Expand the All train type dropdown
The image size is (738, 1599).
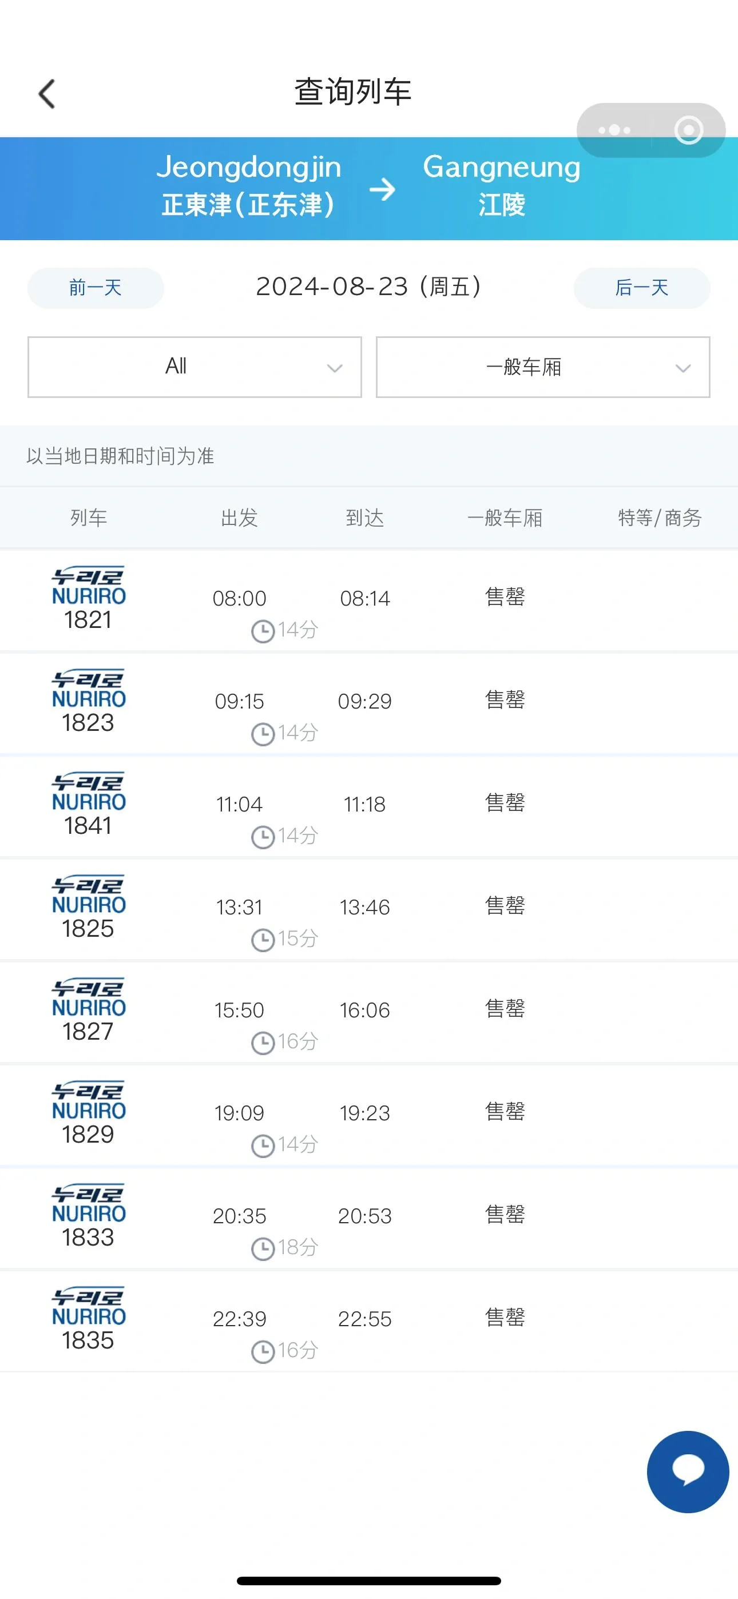(x=195, y=367)
